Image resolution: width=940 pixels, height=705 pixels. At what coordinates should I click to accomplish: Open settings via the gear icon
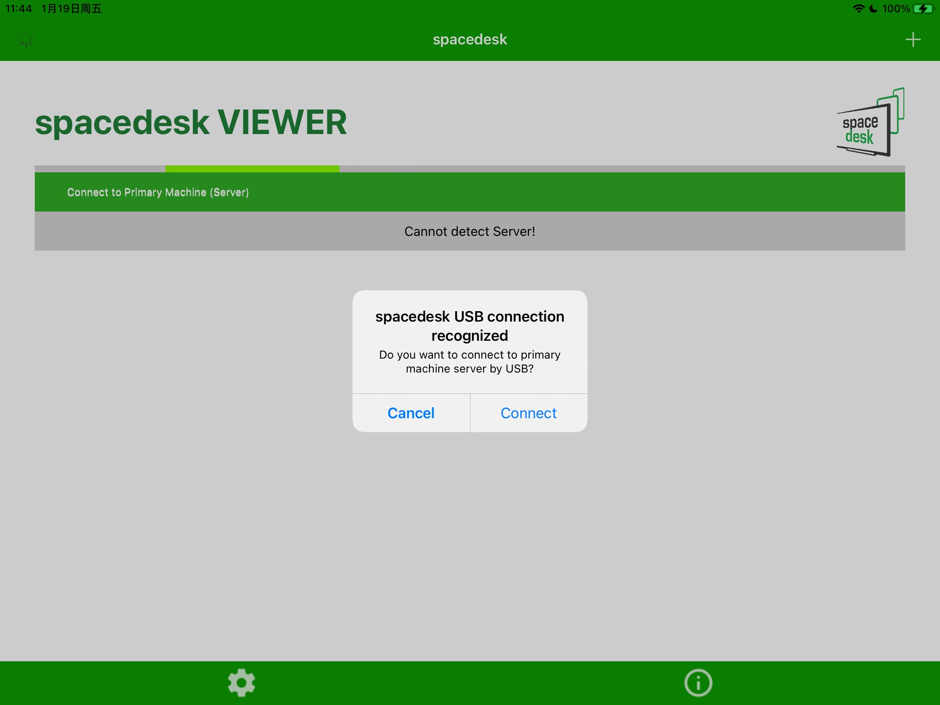pyautogui.click(x=242, y=682)
